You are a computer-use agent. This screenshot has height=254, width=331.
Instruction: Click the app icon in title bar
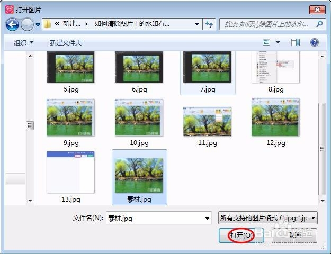tap(10, 10)
